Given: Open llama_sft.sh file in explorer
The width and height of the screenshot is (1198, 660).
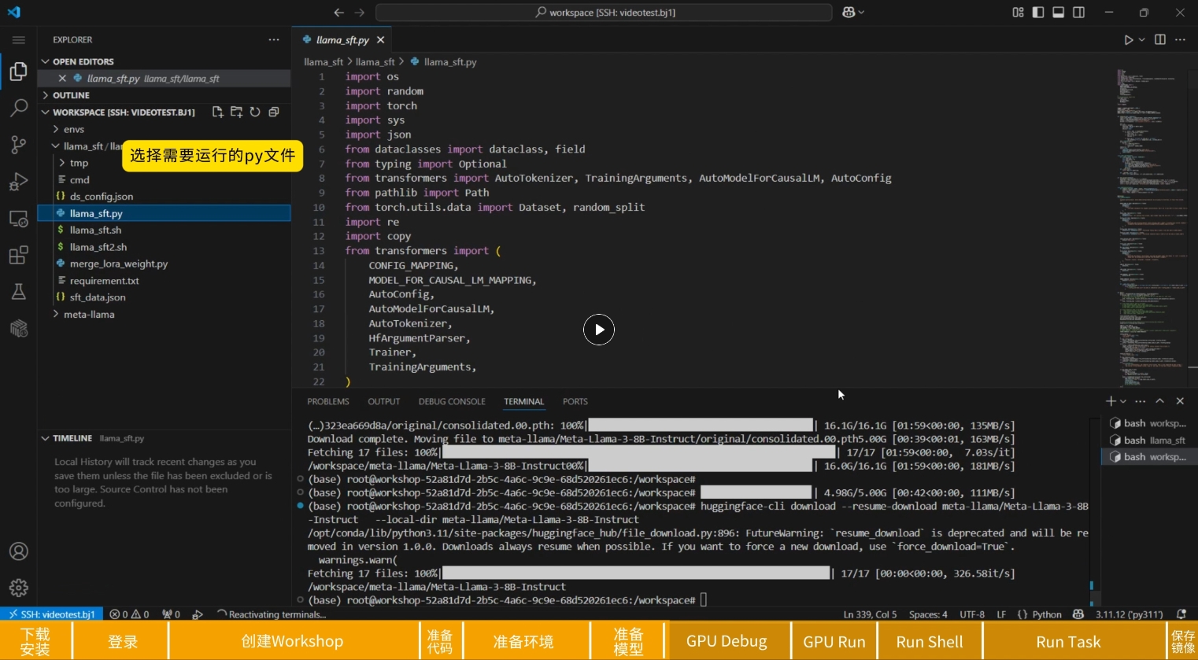Looking at the screenshot, I should point(95,230).
